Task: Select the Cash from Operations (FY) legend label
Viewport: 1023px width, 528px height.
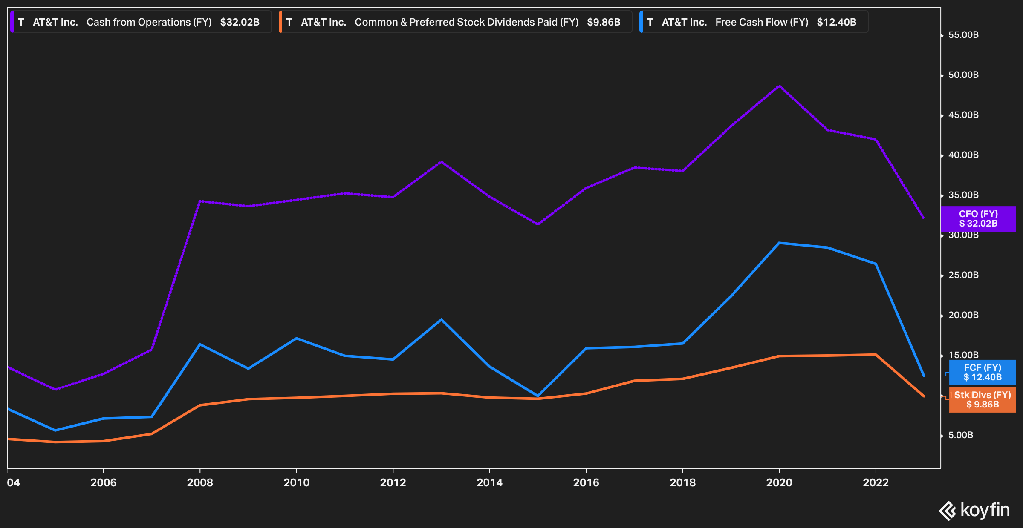Action: 149,22
